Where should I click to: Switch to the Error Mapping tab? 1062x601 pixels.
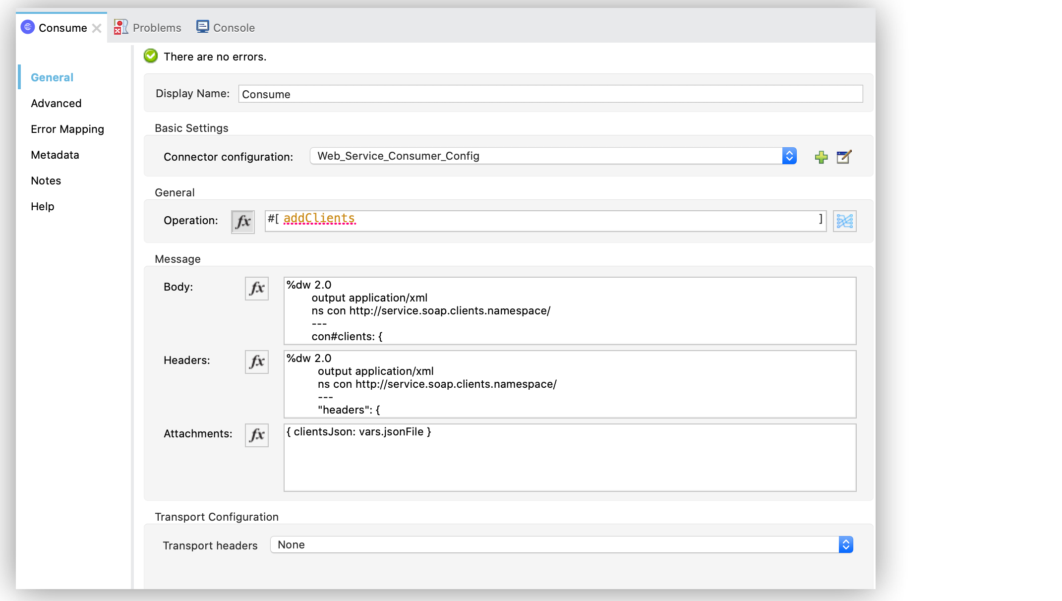pos(67,129)
